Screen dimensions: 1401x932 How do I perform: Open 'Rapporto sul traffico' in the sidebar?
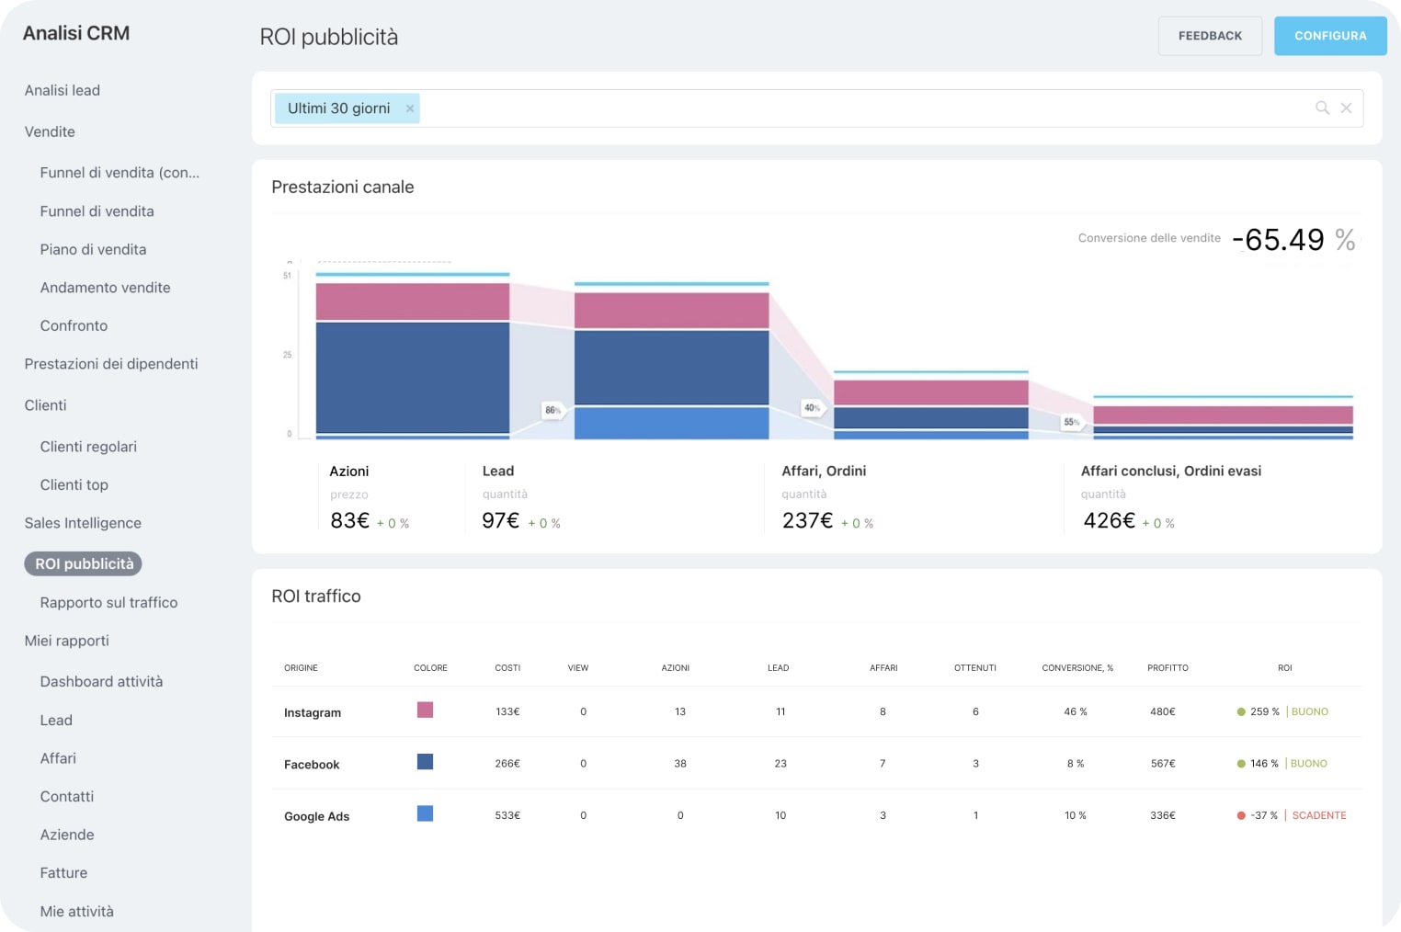[x=108, y=602]
